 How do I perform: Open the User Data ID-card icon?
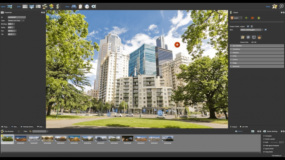click(38, 7)
